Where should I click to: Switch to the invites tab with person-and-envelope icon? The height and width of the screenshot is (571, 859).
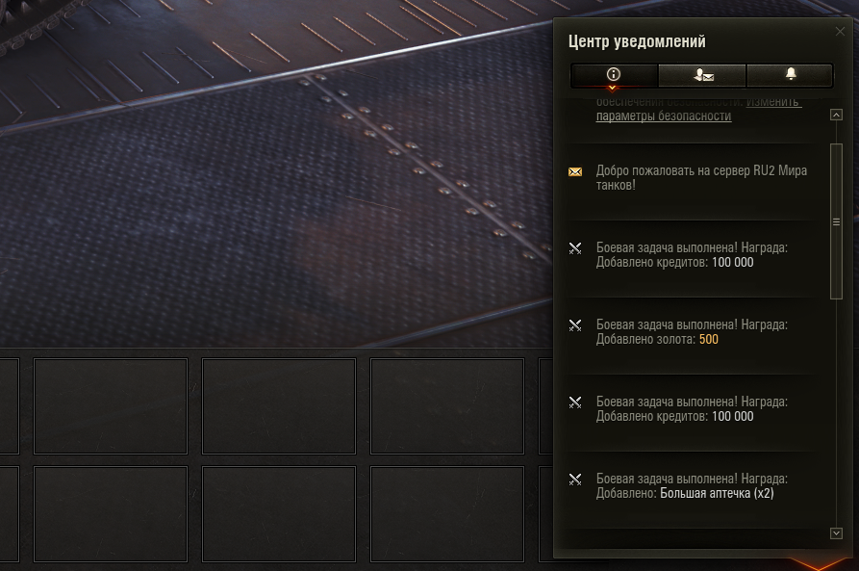pyautogui.click(x=702, y=75)
